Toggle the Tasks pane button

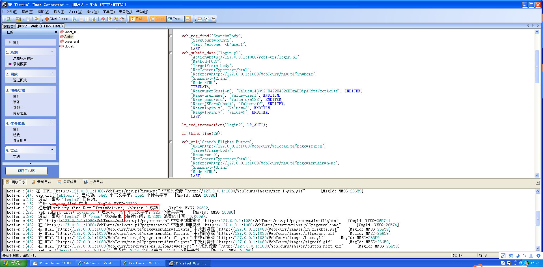pyautogui.click(x=137, y=19)
